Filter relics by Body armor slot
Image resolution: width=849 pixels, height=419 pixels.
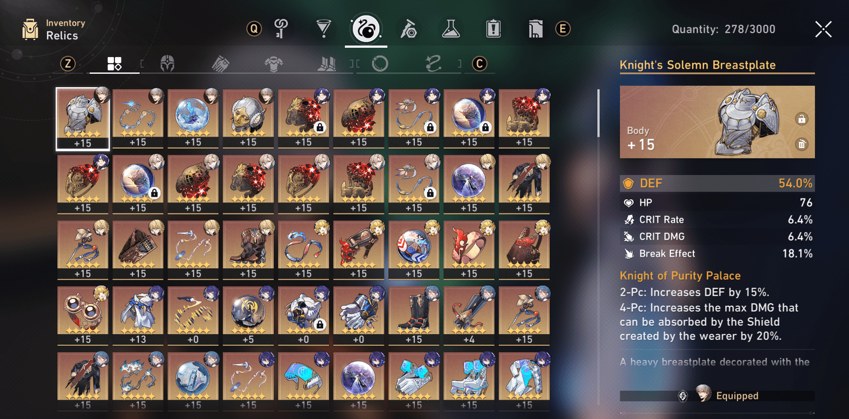[x=272, y=64]
